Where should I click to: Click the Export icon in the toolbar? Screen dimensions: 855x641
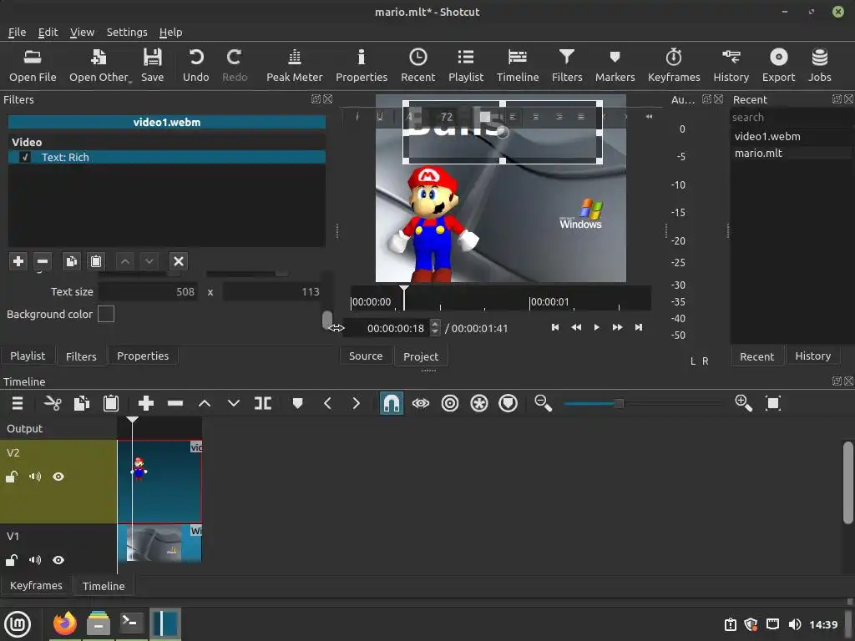pos(778,65)
